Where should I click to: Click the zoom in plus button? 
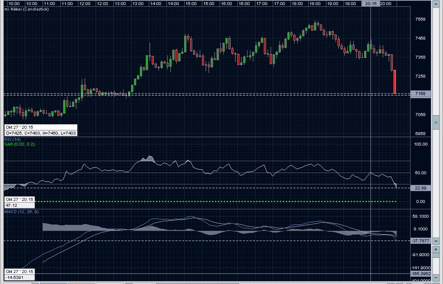(436, 249)
